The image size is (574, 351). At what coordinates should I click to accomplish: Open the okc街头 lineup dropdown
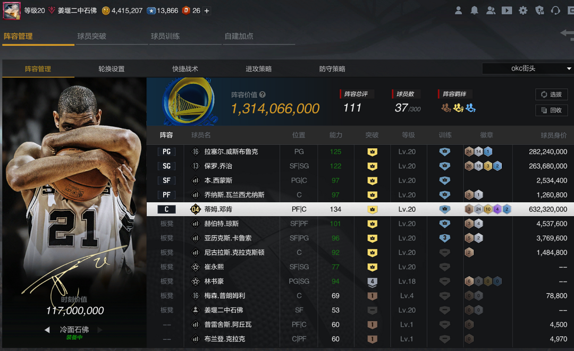coord(527,69)
